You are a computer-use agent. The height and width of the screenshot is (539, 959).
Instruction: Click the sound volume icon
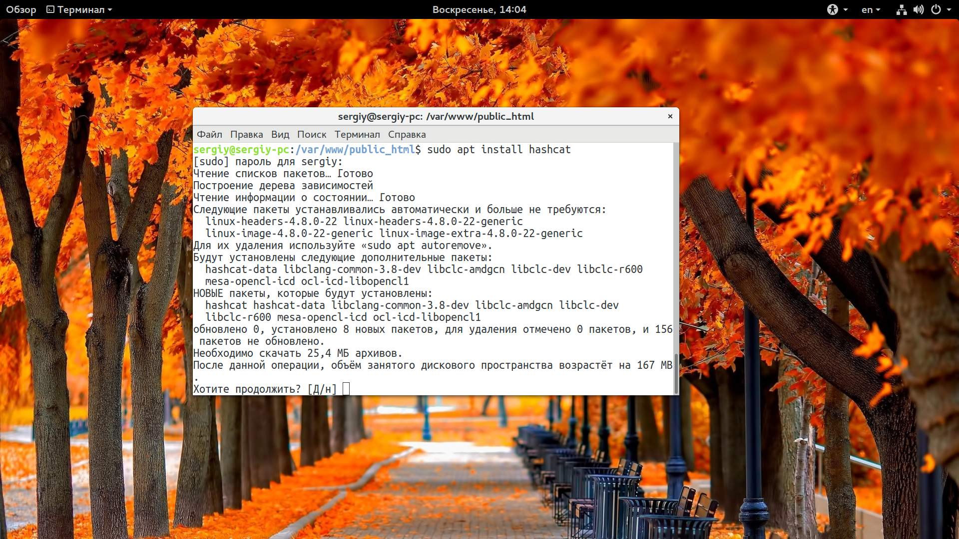pyautogui.click(x=919, y=9)
